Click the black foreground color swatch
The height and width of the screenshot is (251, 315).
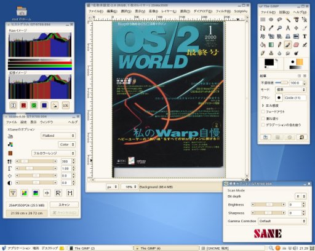click(x=269, y=62)
